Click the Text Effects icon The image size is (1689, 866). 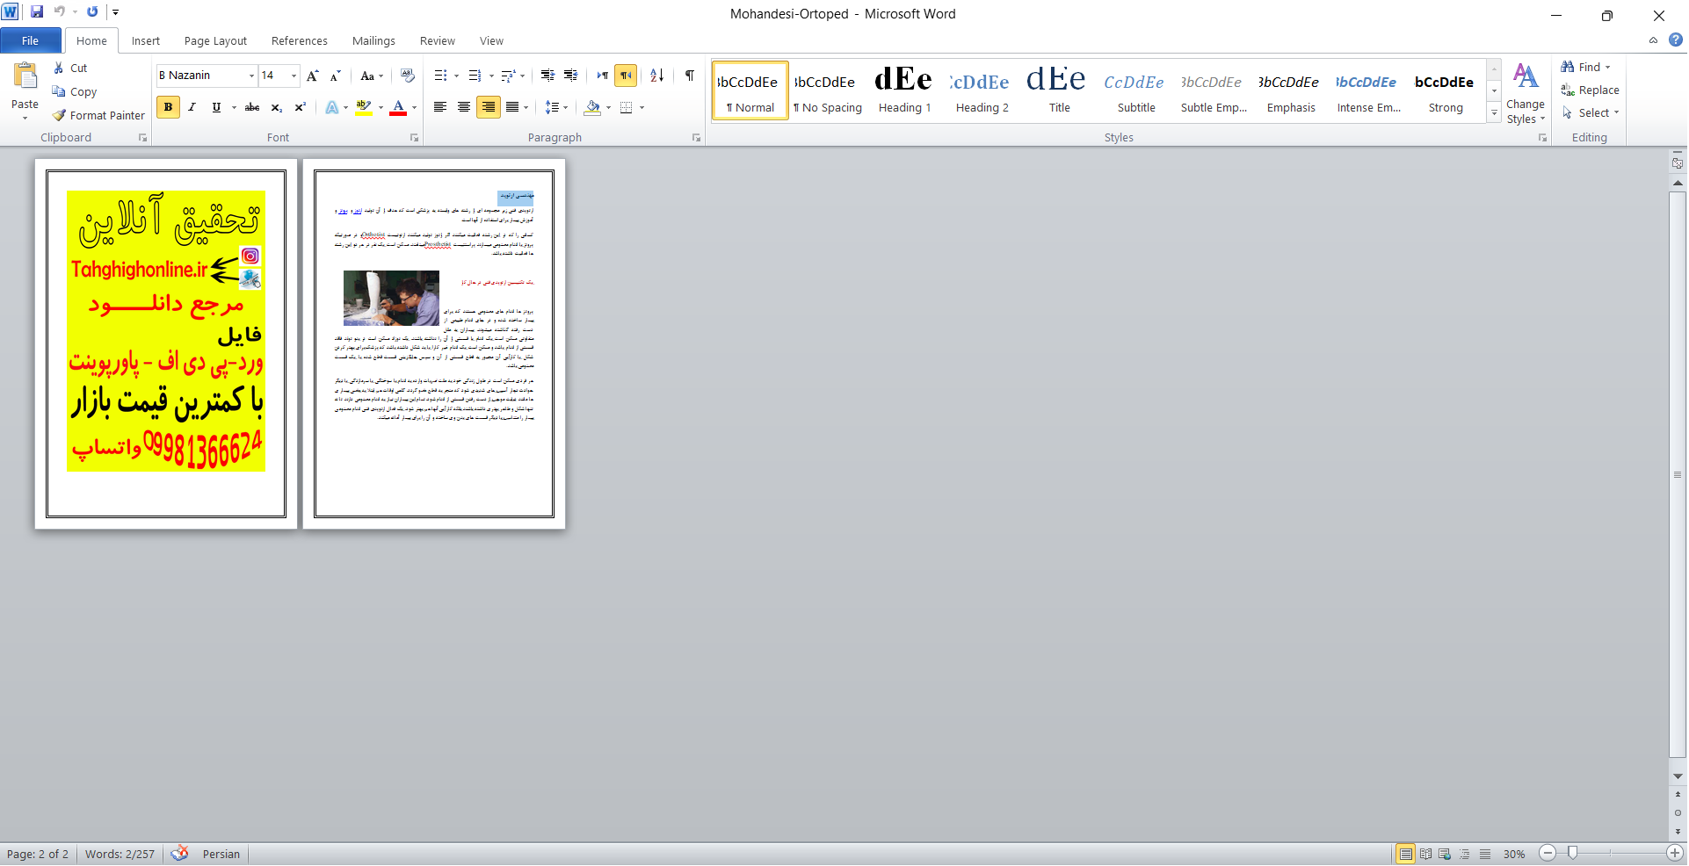click(x=332, y=107)
